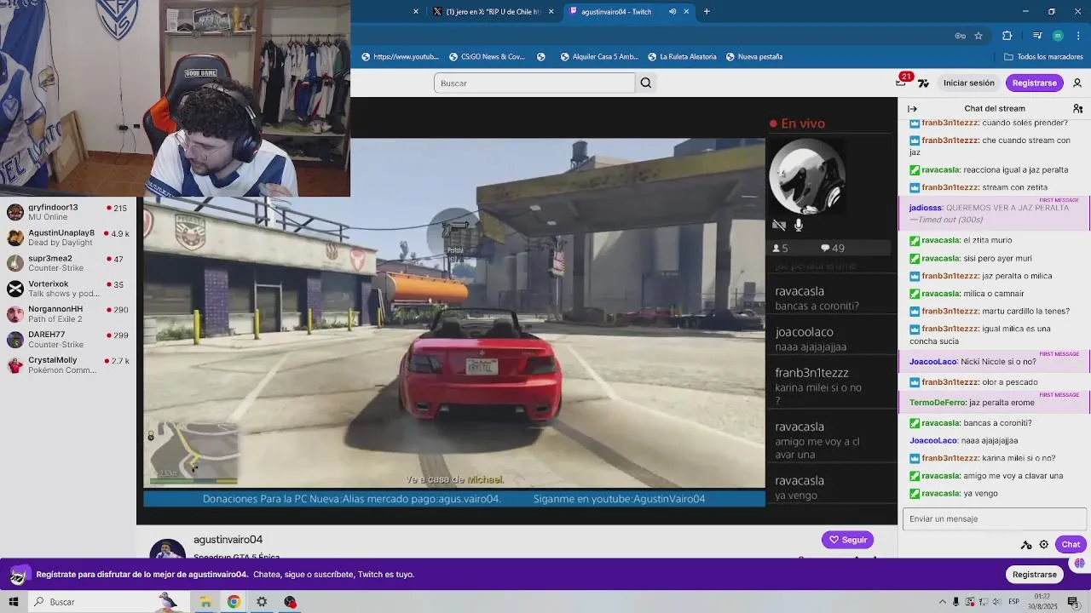This screenshot has width=1091, height=613.
Task: Open Google Chrome from taskbar
Action: click(234, 602)
